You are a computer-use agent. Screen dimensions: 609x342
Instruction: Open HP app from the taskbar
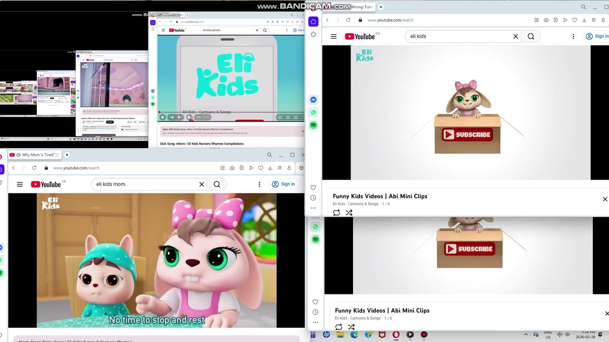coord(326,335)
